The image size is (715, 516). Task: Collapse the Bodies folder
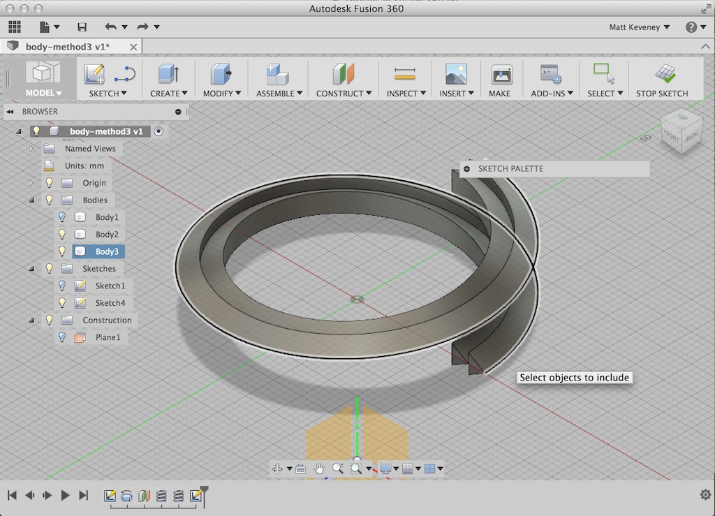pos(31,200)
